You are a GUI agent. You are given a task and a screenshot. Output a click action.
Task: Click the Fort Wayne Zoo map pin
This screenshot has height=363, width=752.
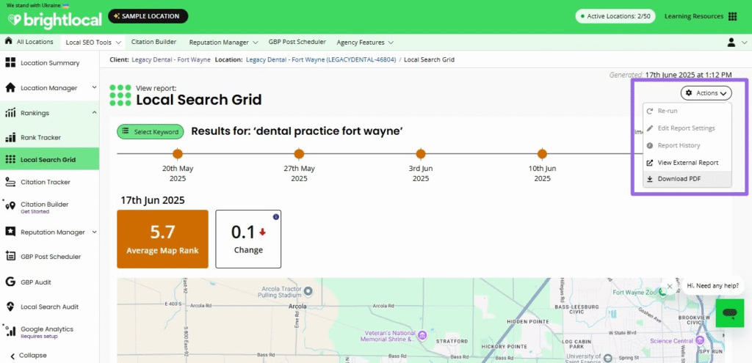point(663,292)
